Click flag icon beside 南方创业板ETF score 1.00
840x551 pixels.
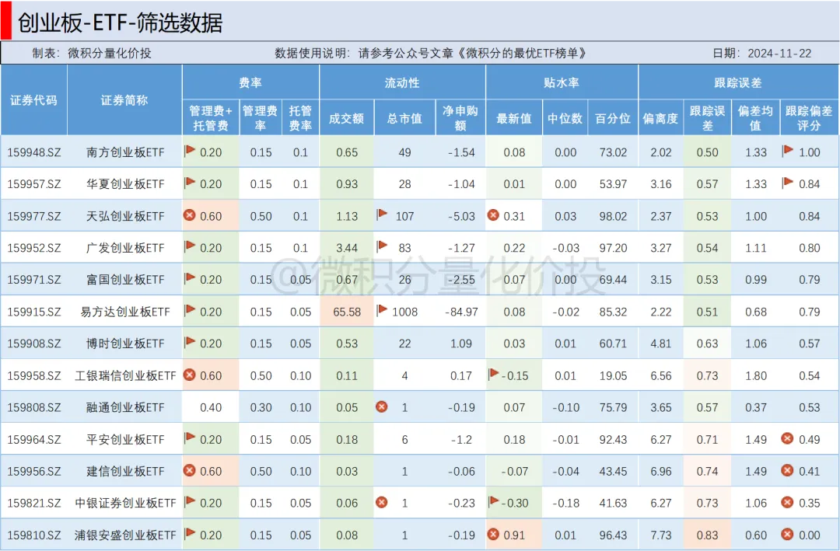(788, 151)
